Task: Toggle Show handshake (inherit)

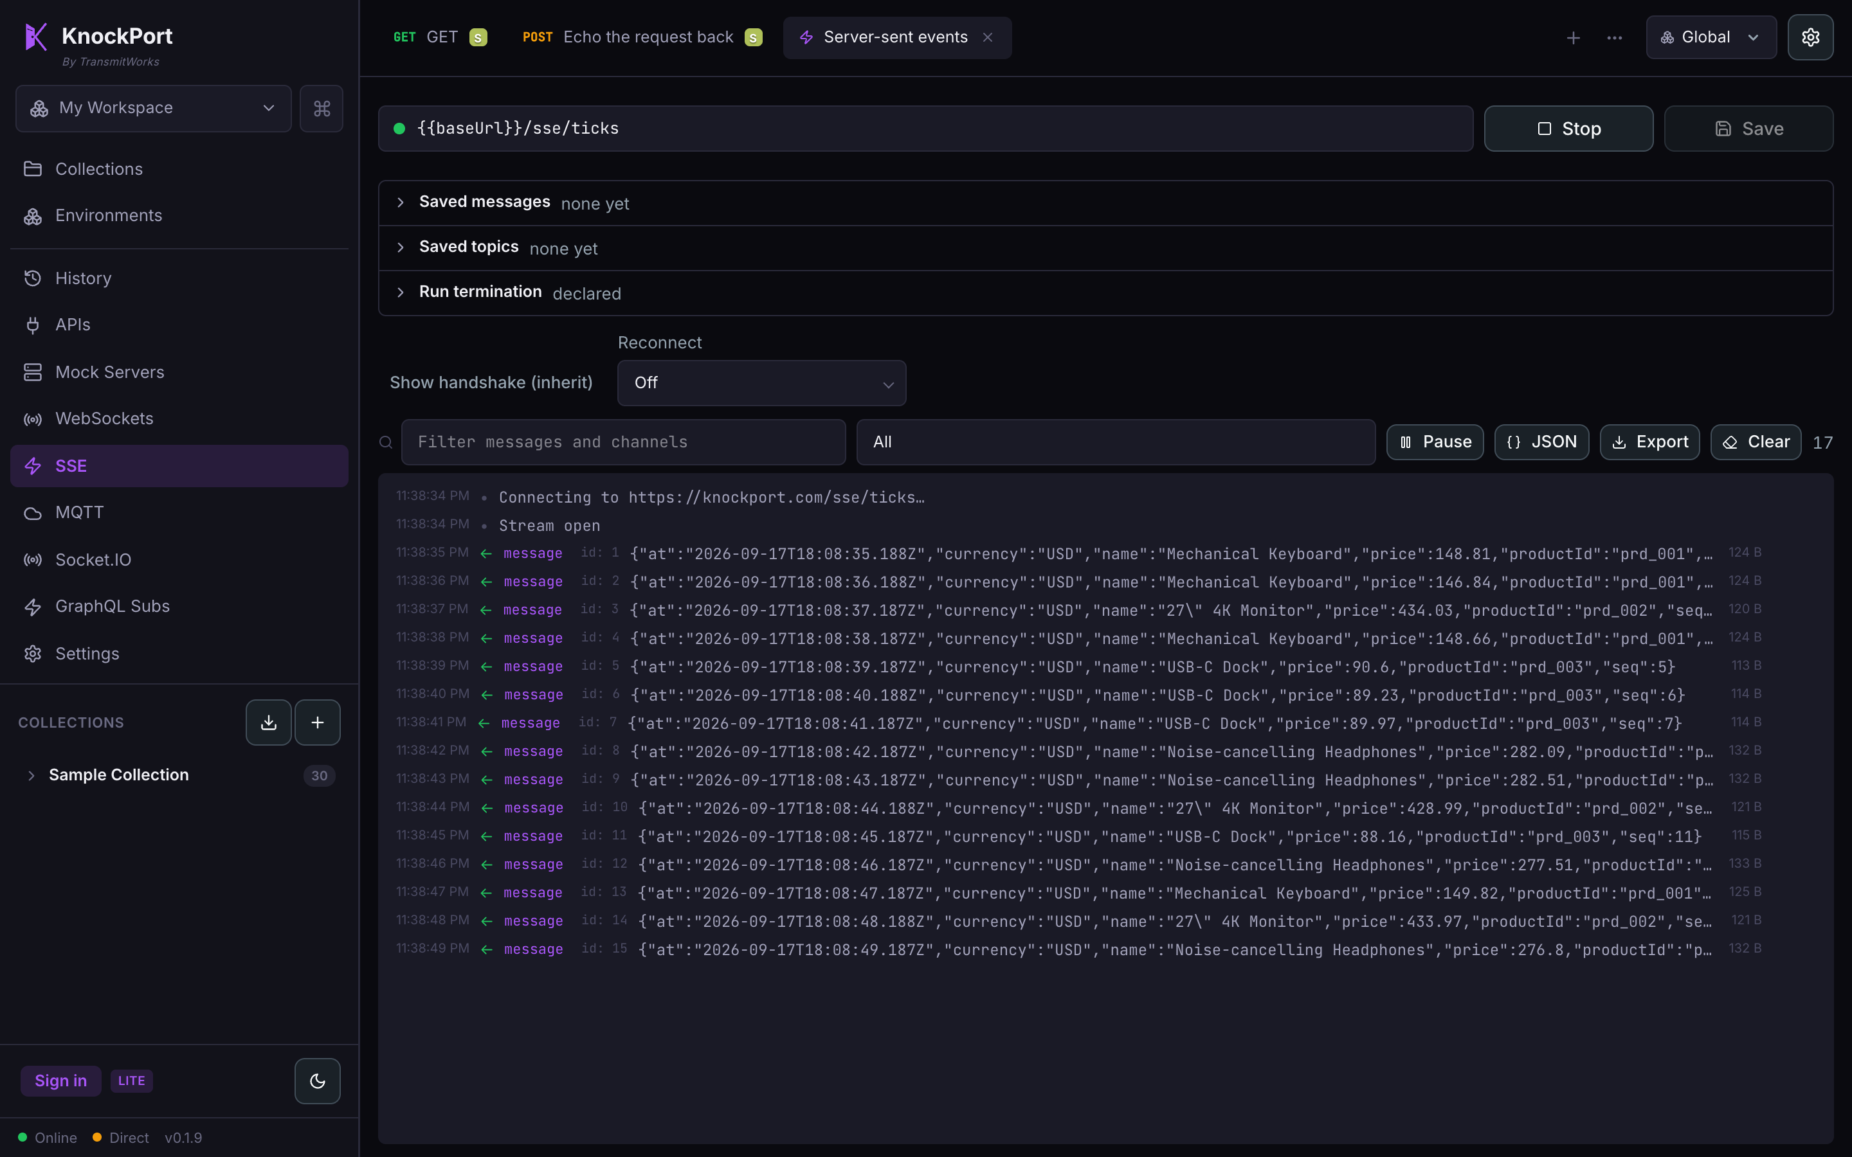Action: (491, 382)
